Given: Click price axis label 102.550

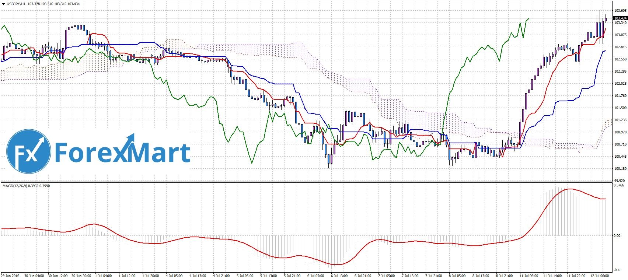Looking at the screenshot, I should pyautogui.click(x=620, y=59).
